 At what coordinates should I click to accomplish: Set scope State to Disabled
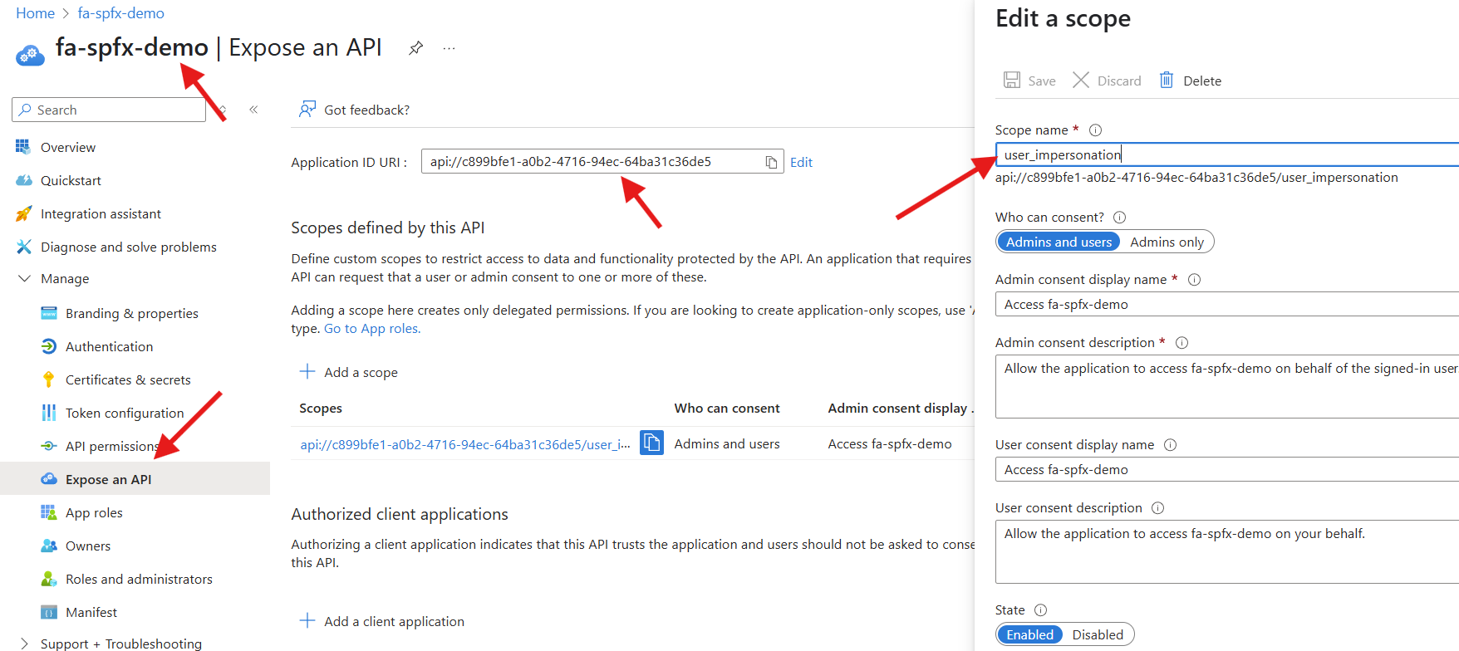(x=1098, y=634)
